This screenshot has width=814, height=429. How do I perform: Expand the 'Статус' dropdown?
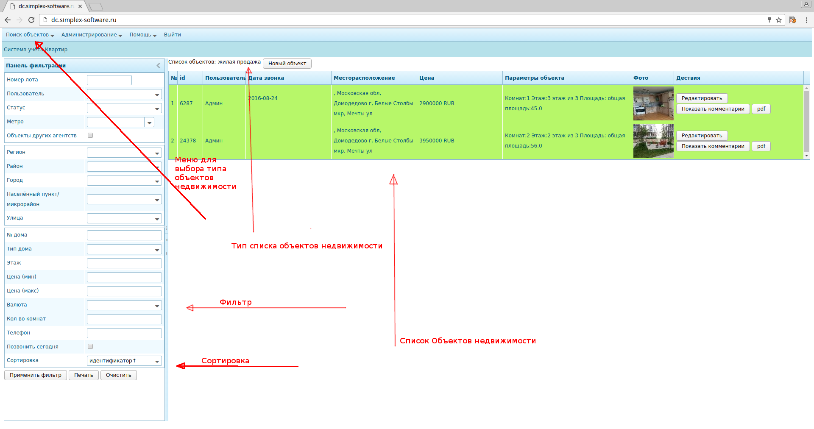click(157, 109)
